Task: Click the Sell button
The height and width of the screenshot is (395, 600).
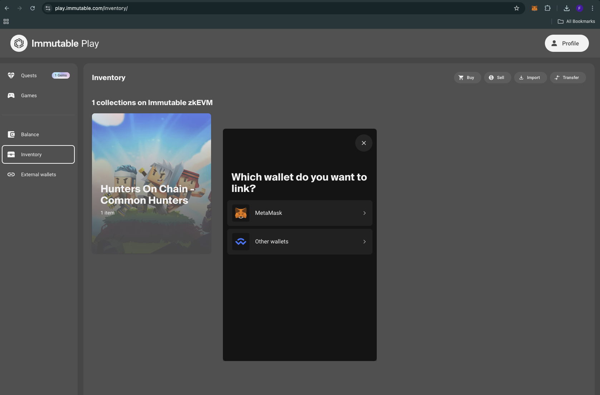Action: tap(497, 78)
